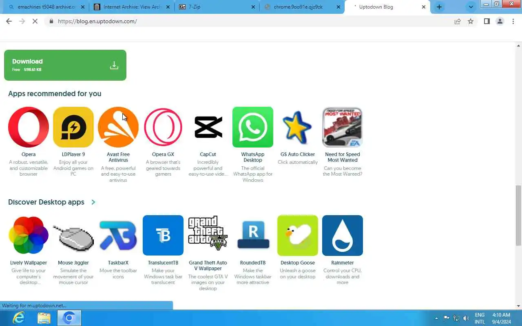Open the TranslucentTB icon

(x=163, y=236)
